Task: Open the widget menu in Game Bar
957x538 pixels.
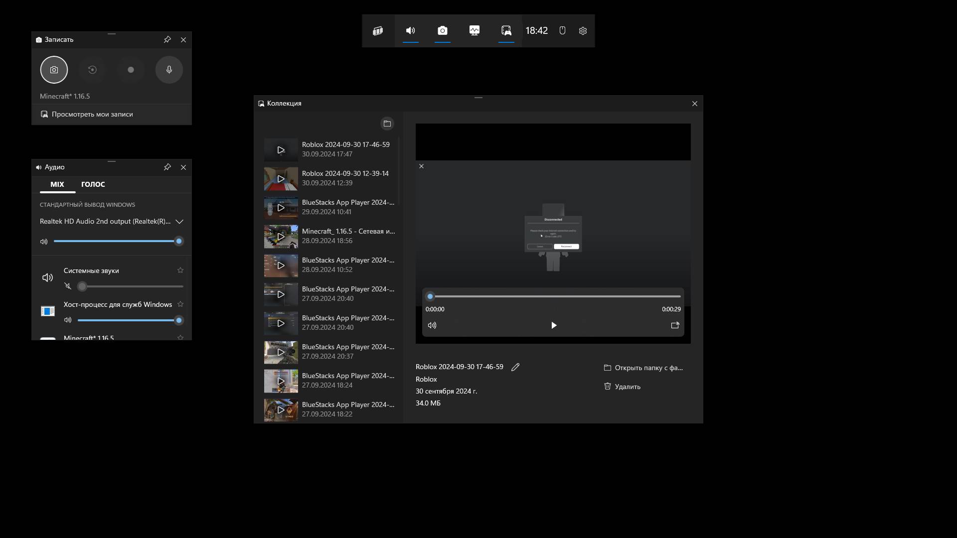Action: 378,31
